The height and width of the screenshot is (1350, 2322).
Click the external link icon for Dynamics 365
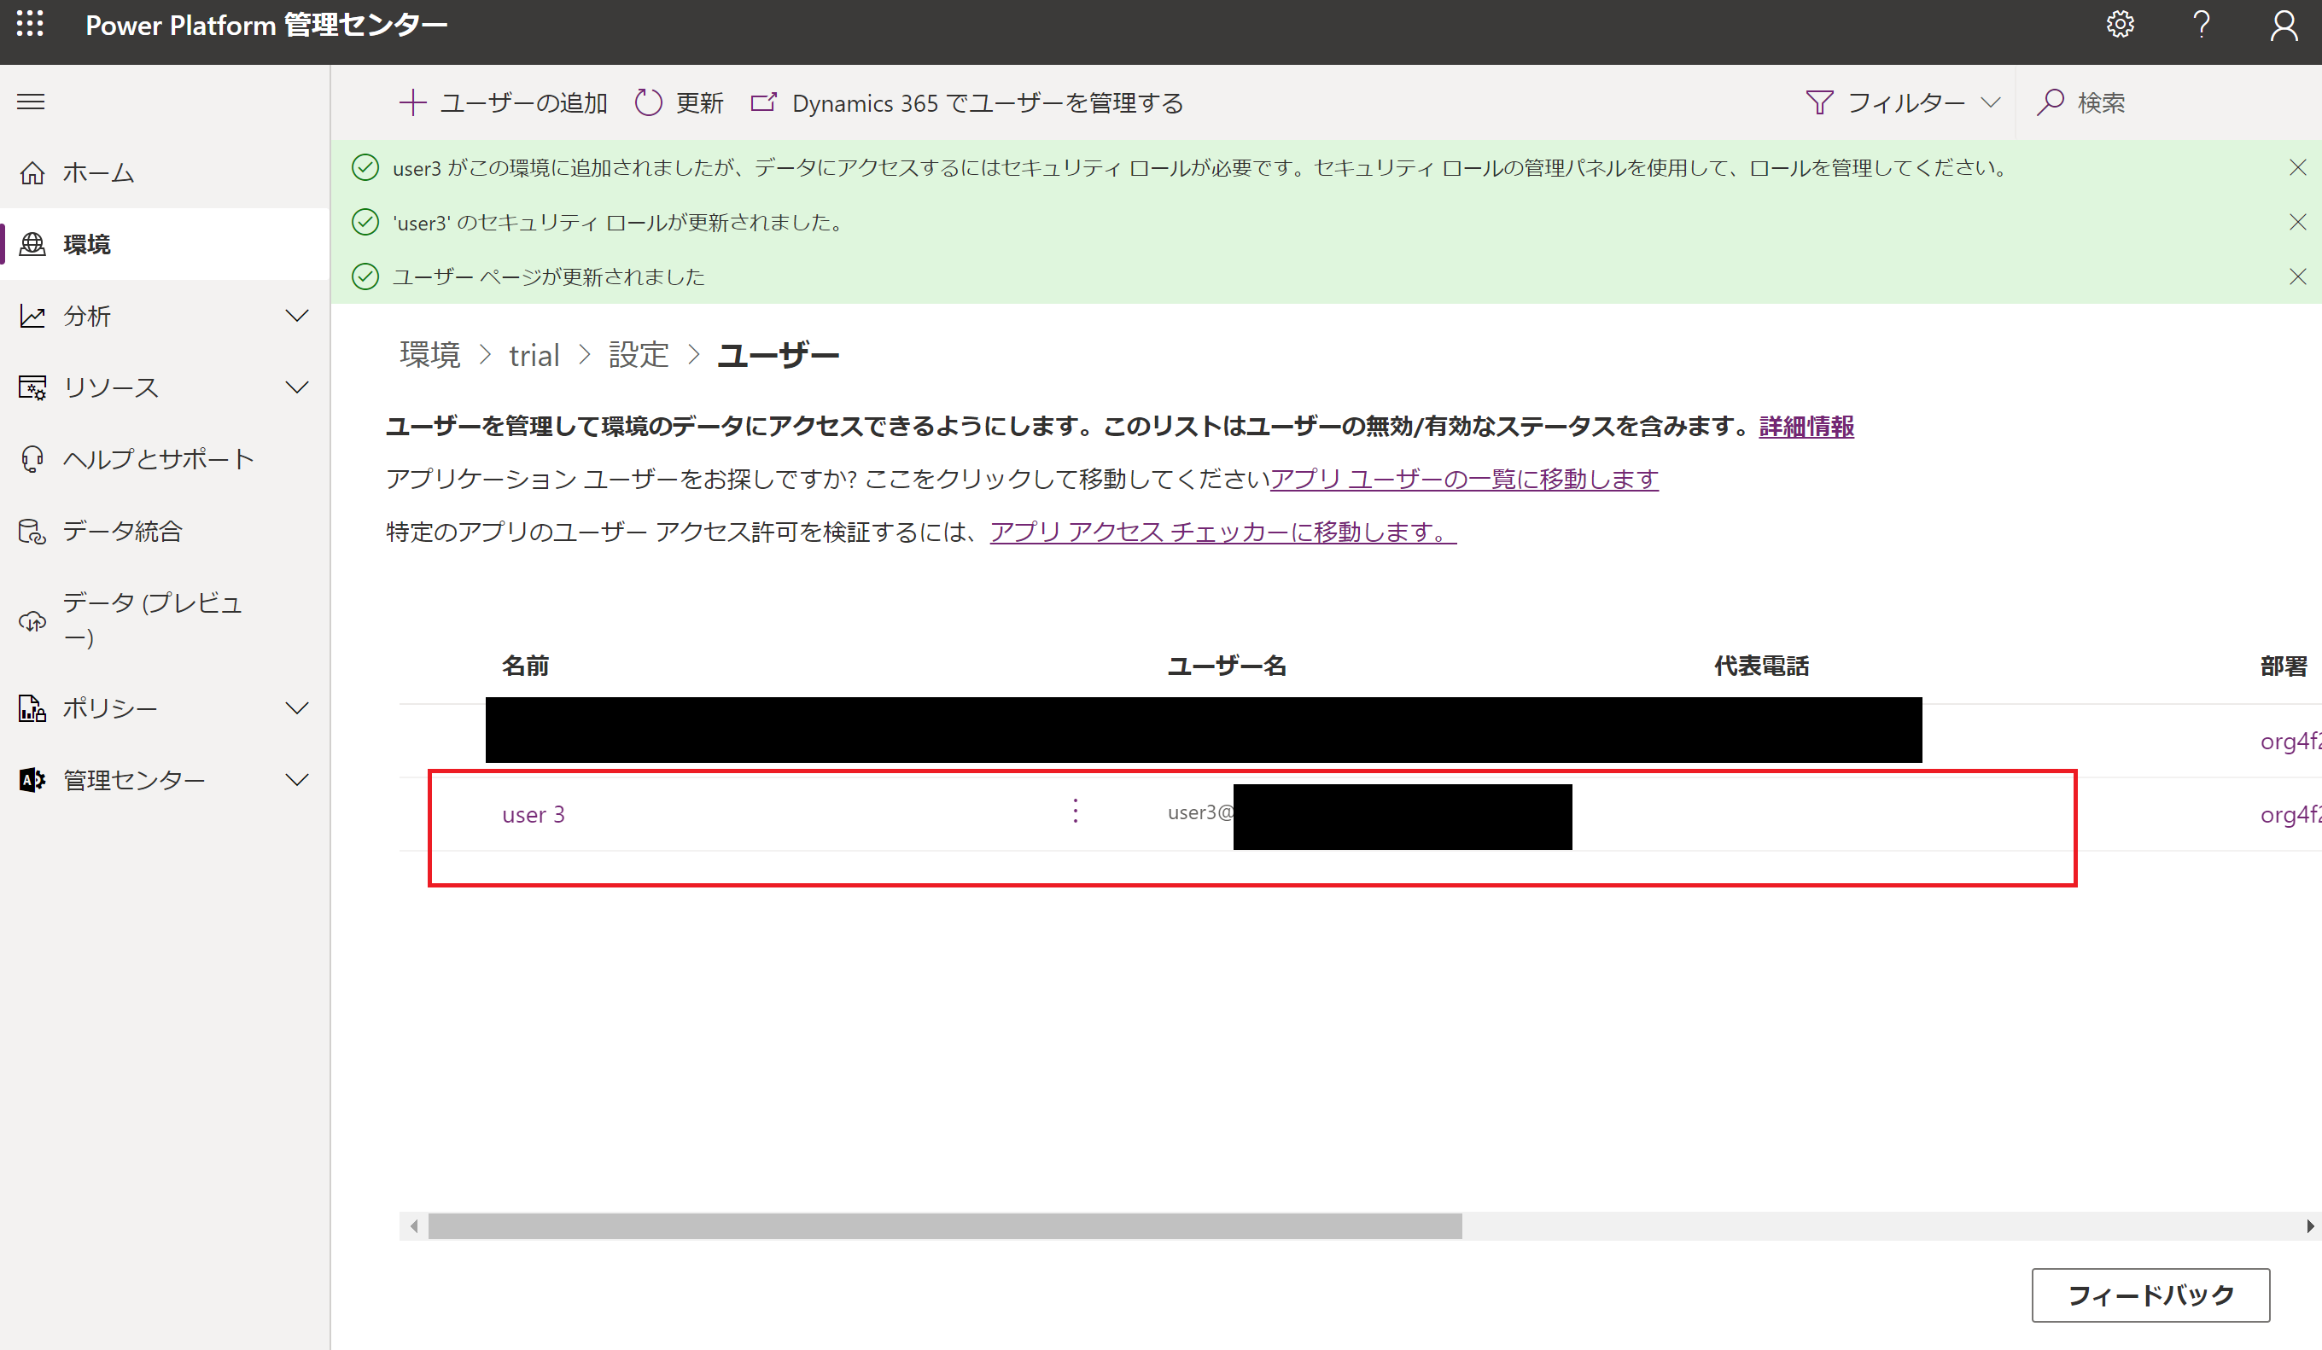(x=764, y=102)
